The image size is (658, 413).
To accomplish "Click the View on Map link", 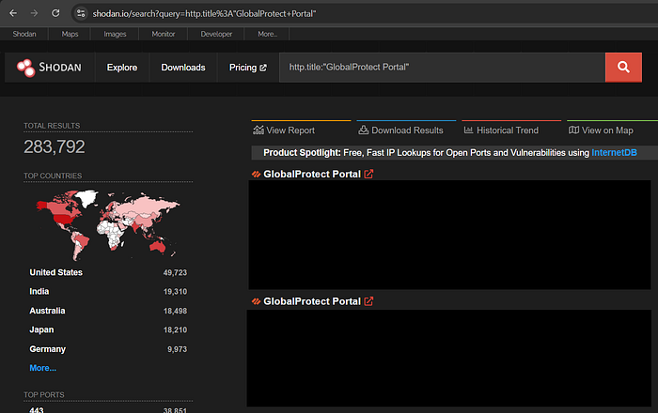I will pyautogui.click(x=607, y=130).
